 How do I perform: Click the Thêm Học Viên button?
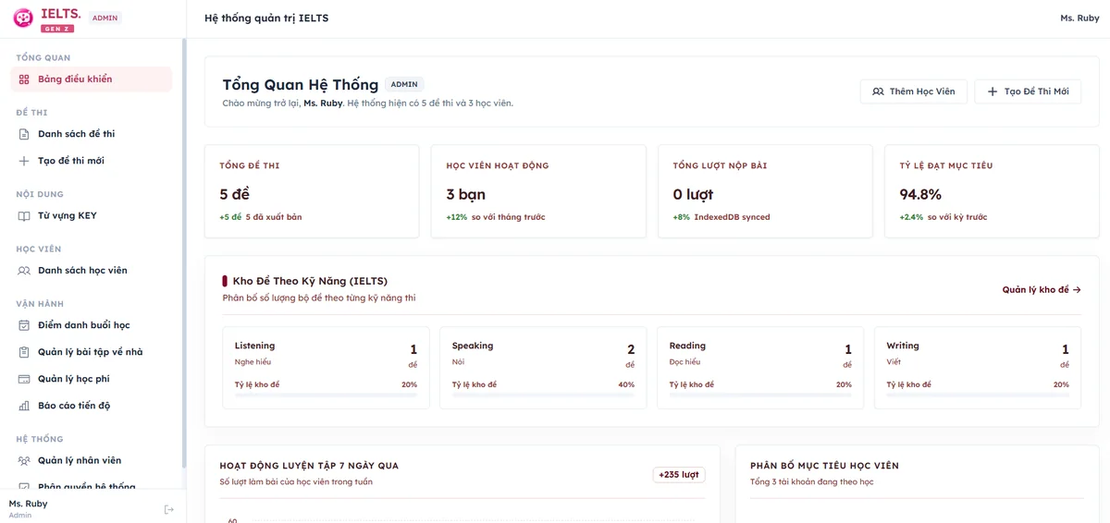[914, 91]
